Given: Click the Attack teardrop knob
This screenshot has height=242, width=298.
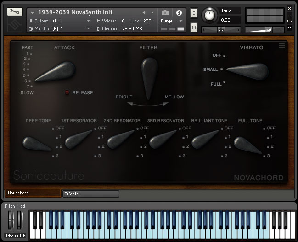Looking at the screenshot, I should coord(56,71).
